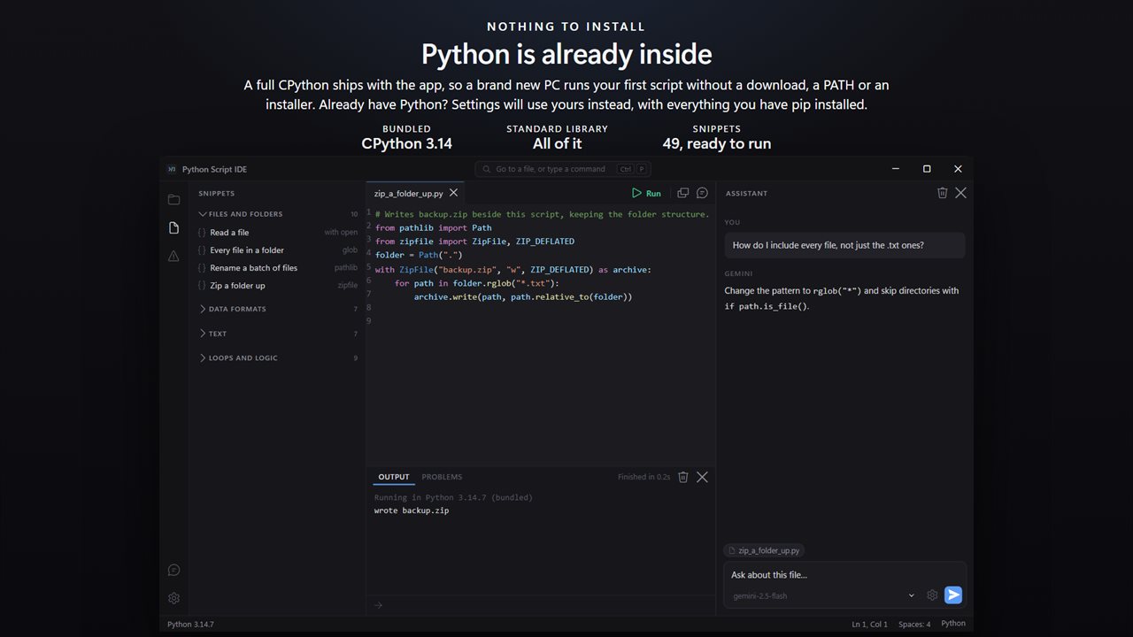Run the script with the Run button
This screenshot has width=1133, height=637.
point(646,193)
